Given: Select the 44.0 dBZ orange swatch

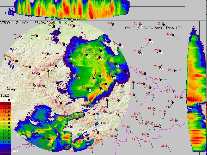Looking at the screenshot, I should tap(5, 115).
